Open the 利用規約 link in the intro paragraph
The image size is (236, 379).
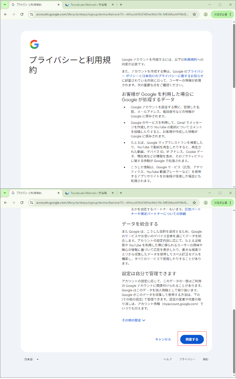click(x=190, y=59)
